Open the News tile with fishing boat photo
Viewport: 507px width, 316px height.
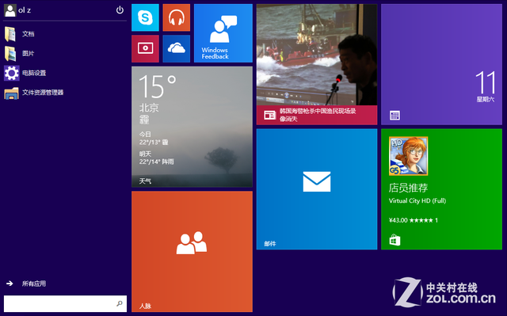pyautogui.click(x=317, y=64)
